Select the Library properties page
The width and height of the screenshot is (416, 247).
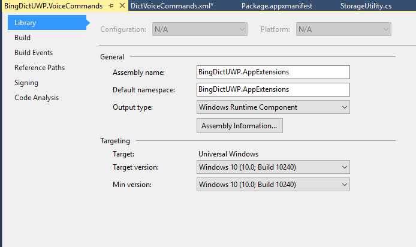pos(25,23)
